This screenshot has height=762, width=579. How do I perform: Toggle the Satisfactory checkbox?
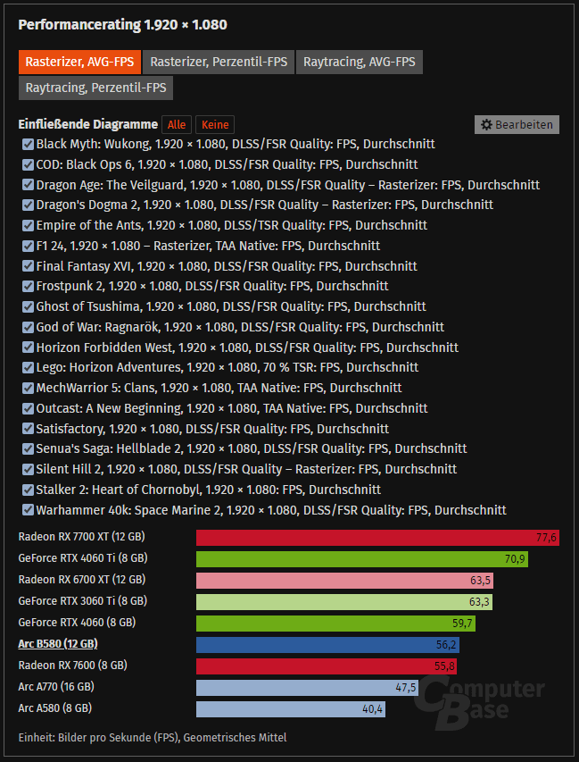28,429
